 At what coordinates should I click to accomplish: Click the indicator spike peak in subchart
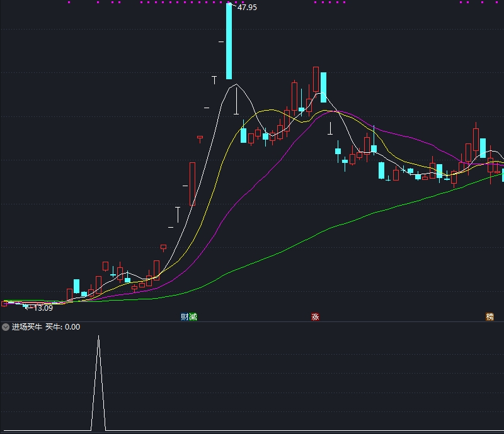coord(98,337)
